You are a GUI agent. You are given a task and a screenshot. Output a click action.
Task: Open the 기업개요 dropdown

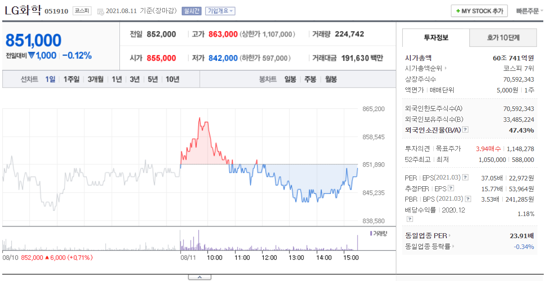tap(220, 11)
